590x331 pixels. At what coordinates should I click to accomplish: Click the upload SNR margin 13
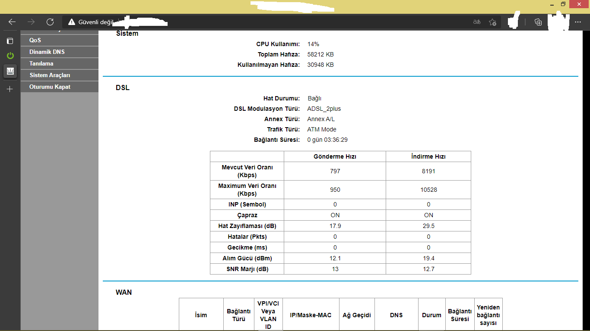335,269
